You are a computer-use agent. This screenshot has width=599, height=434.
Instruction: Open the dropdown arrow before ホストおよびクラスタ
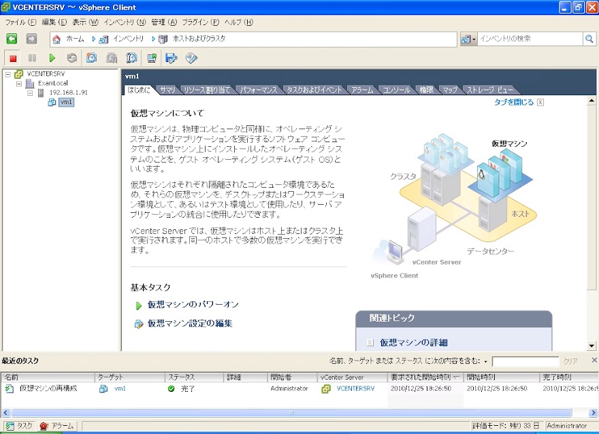(x=154, y=39)
